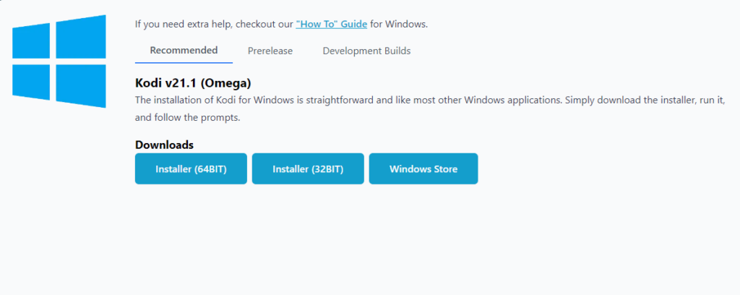Viewport: 740px width, 295px height.
Task: Click the top-left pane of the Windows logo
Action: pos(32,42)
